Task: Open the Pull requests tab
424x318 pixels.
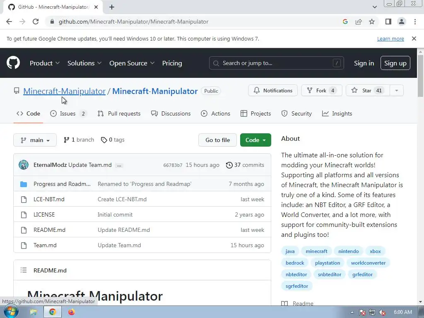Action: 119,113
